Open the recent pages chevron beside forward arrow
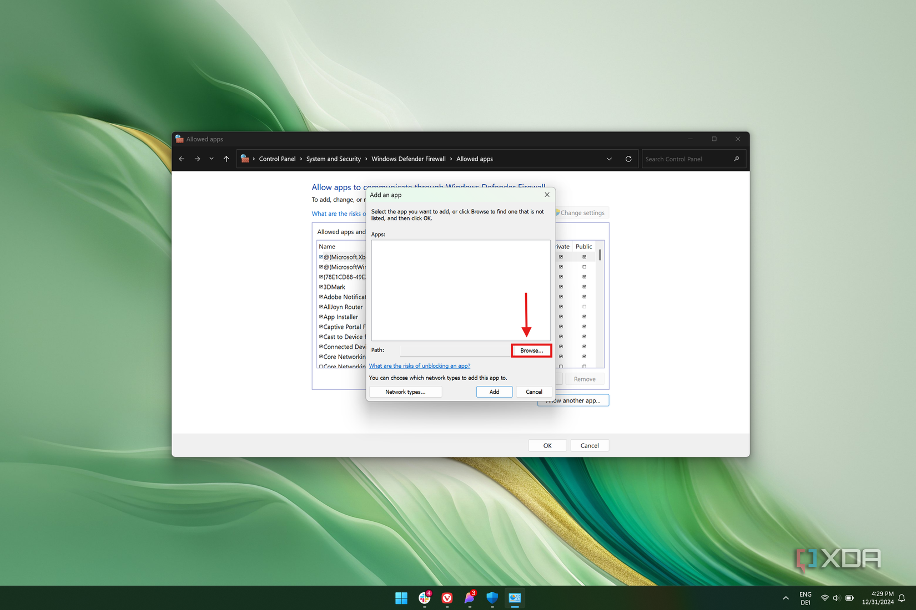 click(212, 159)
